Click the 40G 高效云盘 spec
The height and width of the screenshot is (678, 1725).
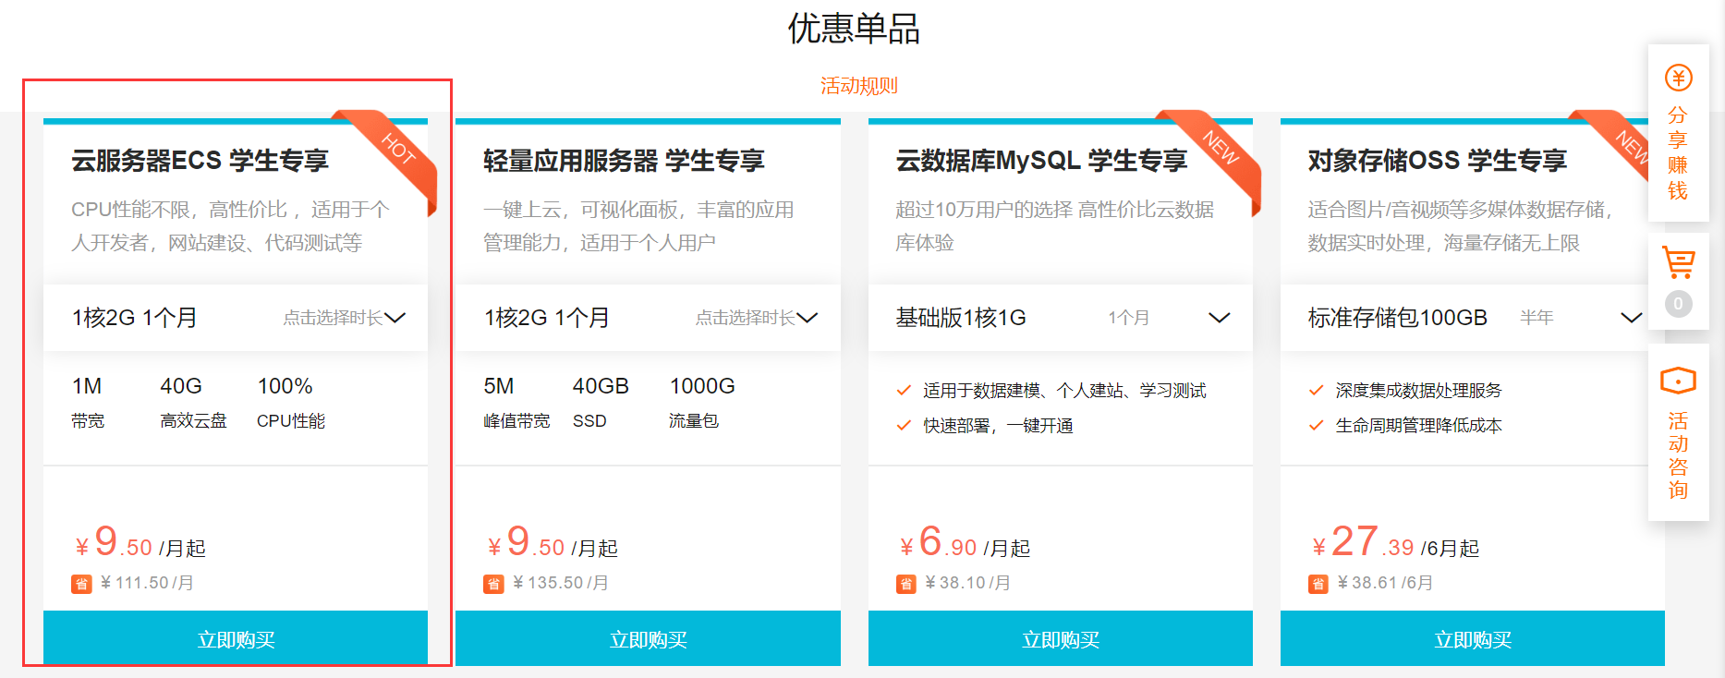193,403
